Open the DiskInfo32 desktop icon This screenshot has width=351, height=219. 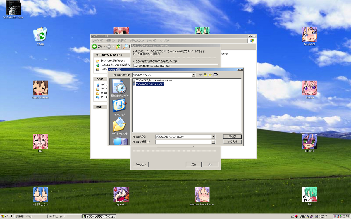[x=310, y=36]
